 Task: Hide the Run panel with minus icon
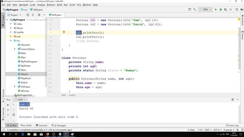point(238,99)
